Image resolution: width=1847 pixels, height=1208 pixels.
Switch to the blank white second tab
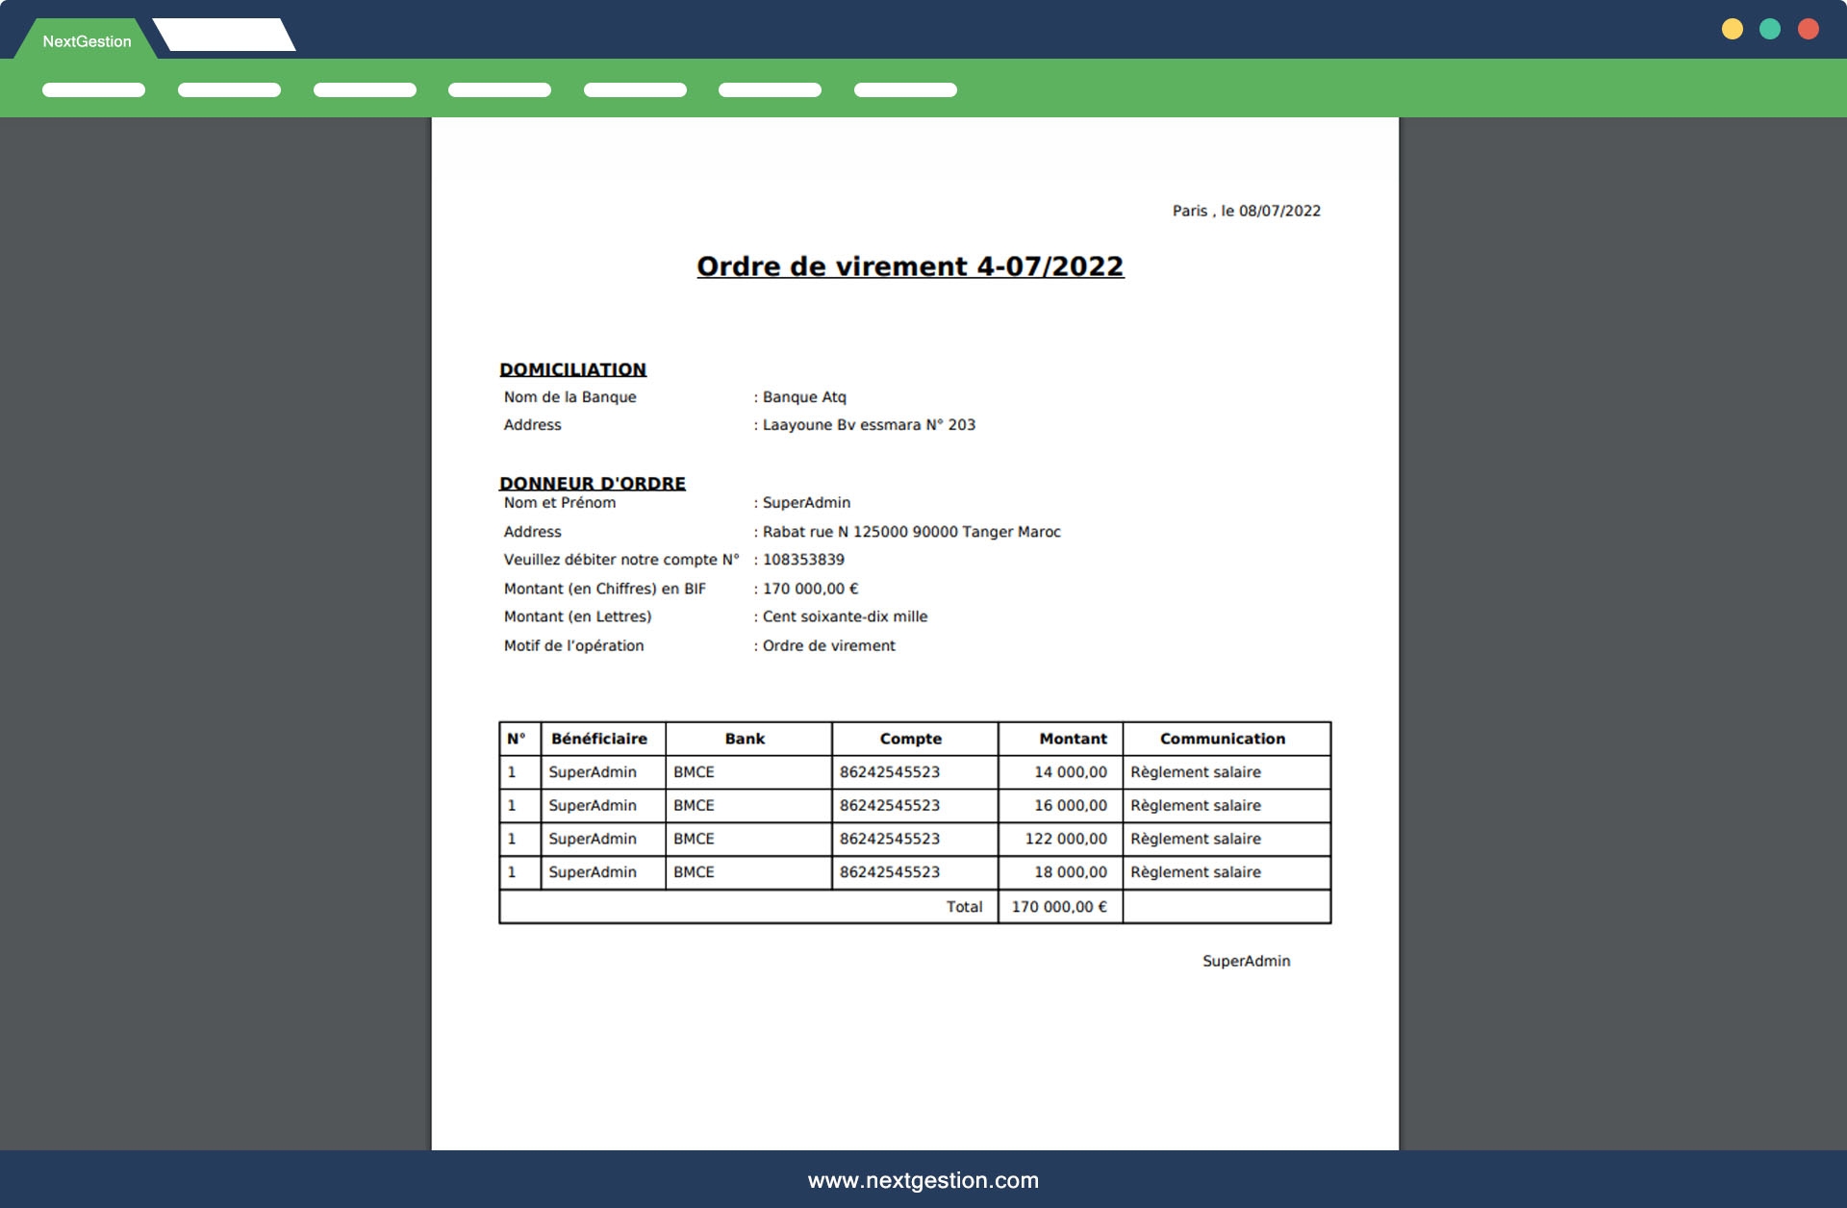(x=224, y=35)
